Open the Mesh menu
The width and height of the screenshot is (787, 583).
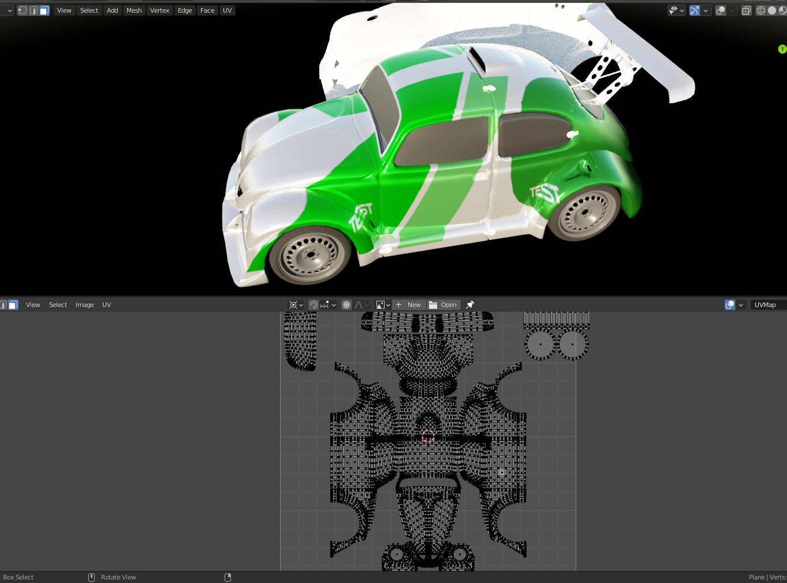click(134, 10)
